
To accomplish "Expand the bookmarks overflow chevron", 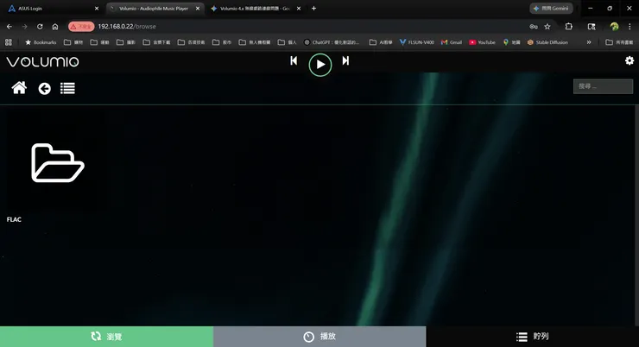I will (x=589, y=42).
